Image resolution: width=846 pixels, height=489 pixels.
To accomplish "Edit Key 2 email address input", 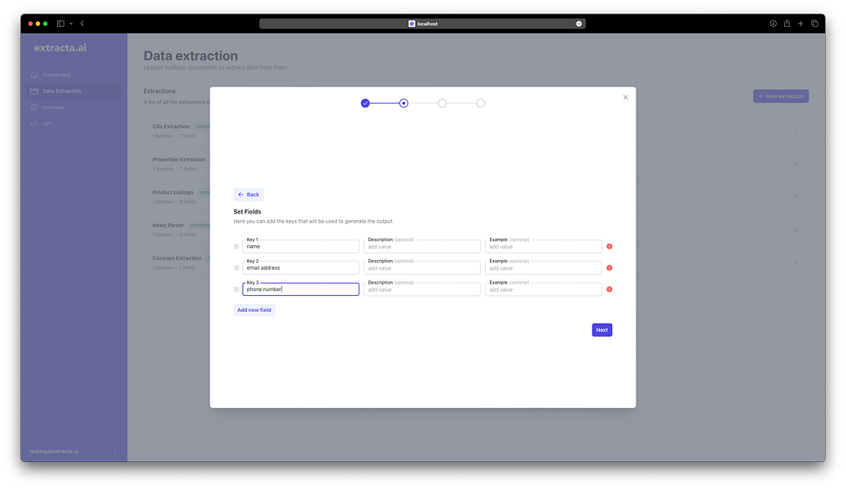I will tap(301, 267).
